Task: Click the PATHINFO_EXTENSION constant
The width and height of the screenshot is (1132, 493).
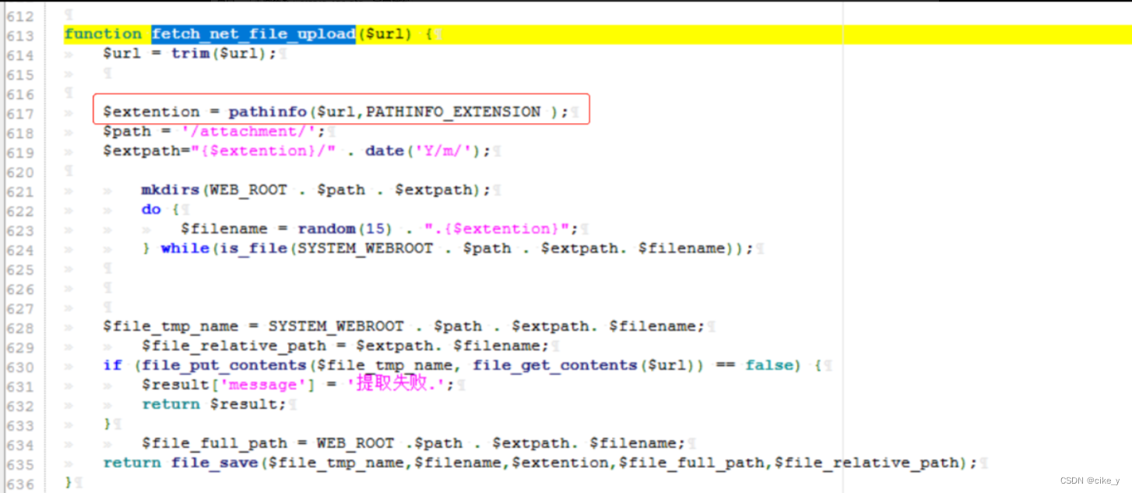Action: [453, 112]
